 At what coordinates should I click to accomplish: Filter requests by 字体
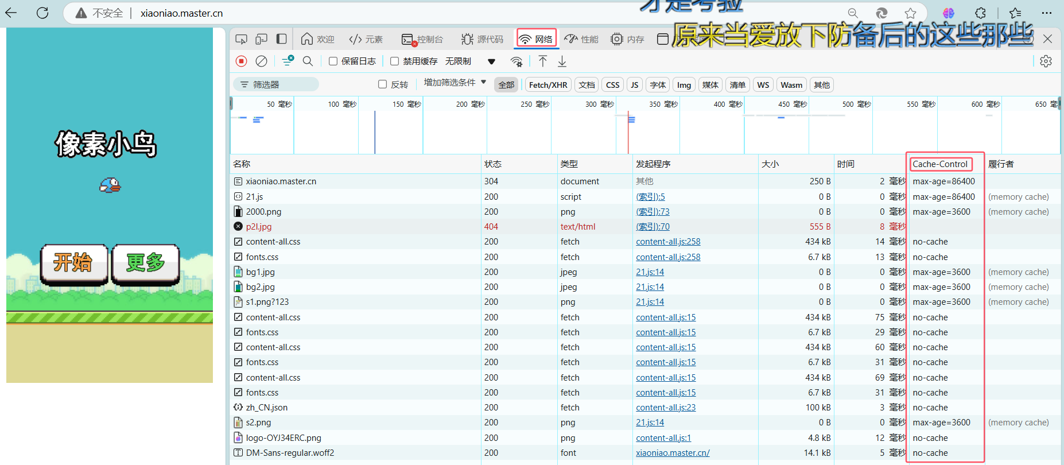(x=658, y=85)
